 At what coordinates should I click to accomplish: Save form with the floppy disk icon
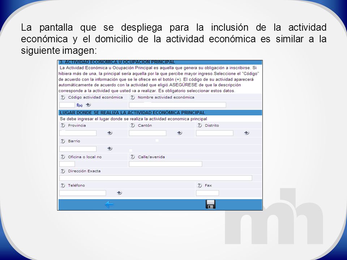210,204
